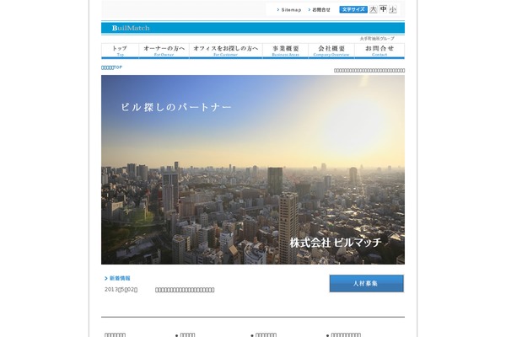Click the 人材募集 recruitment button
The width and height of the screenshot is (506, 337).
tap(366, 283)
